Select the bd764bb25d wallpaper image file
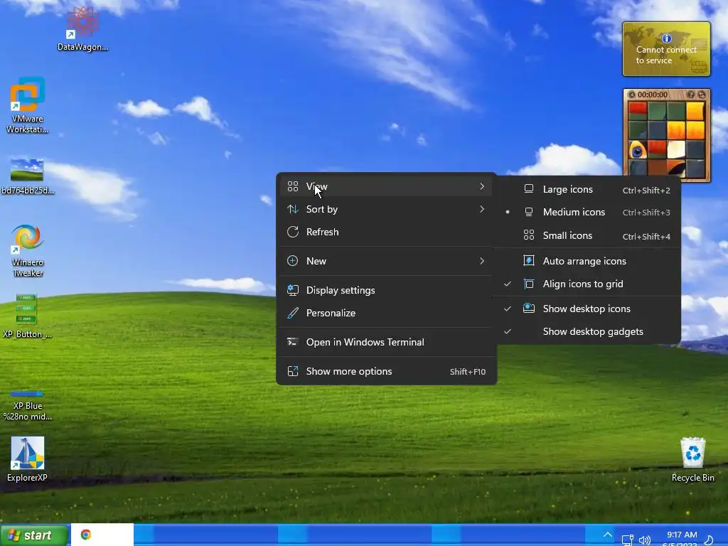This screenshot has width=728, height=546. pyautogui.click(x=28, y=176)
